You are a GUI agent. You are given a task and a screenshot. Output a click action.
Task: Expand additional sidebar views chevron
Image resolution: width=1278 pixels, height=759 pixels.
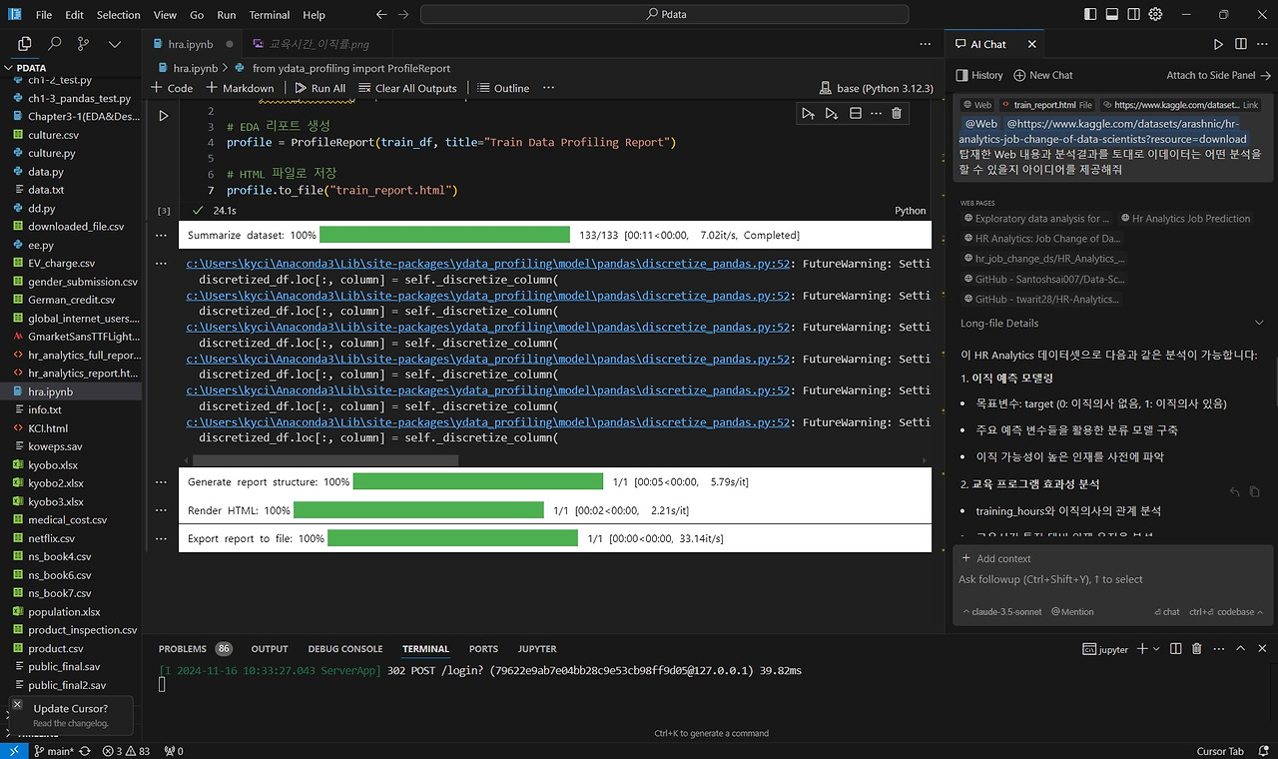(115, 44)
